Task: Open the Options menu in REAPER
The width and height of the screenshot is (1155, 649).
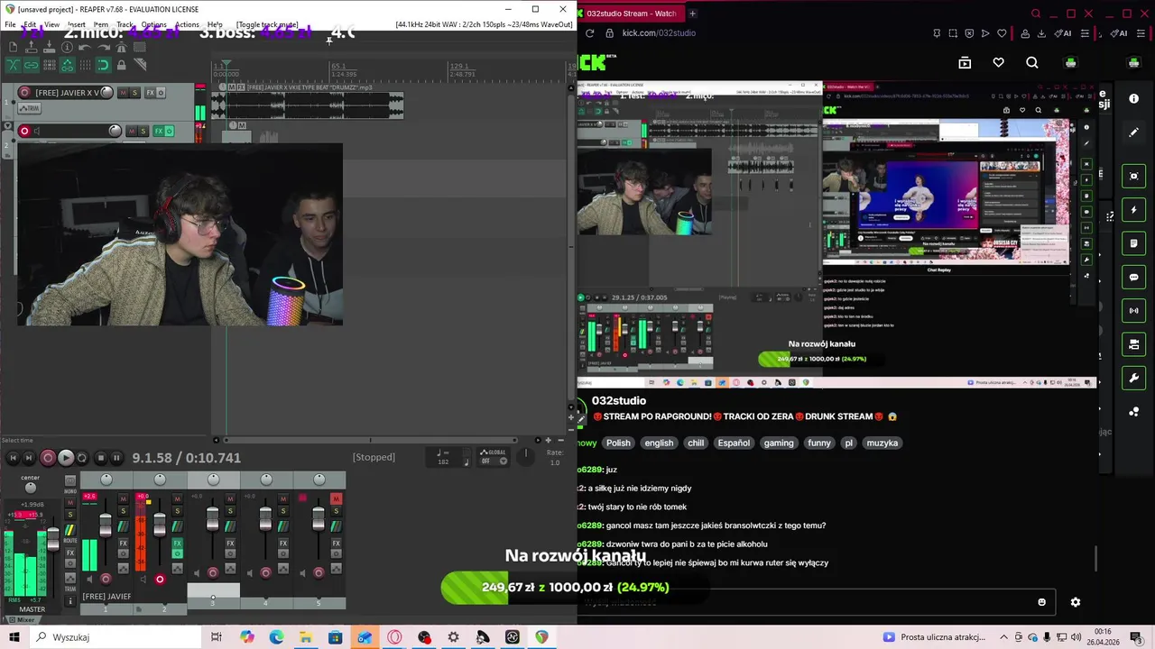Action: pyautogui.click(x=153, y=24)
